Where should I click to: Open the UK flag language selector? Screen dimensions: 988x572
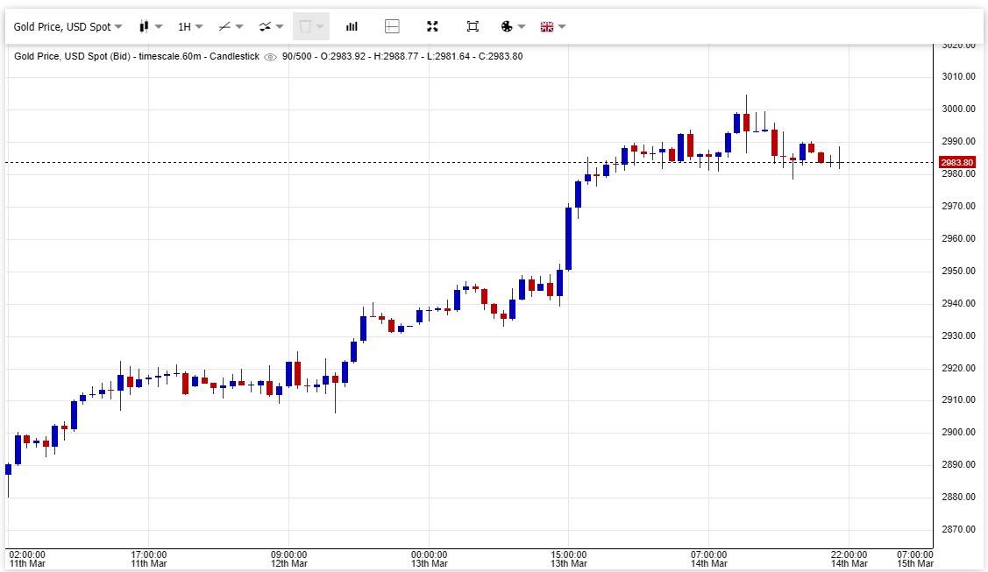[552, 26]
